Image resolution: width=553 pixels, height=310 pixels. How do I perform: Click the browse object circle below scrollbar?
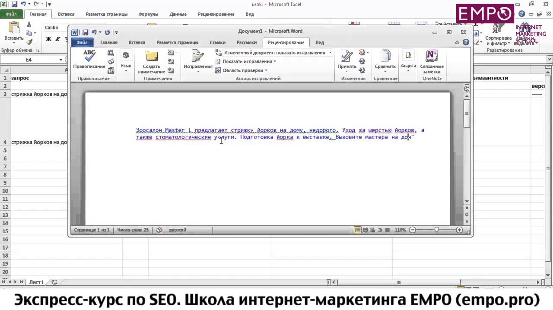467,215
